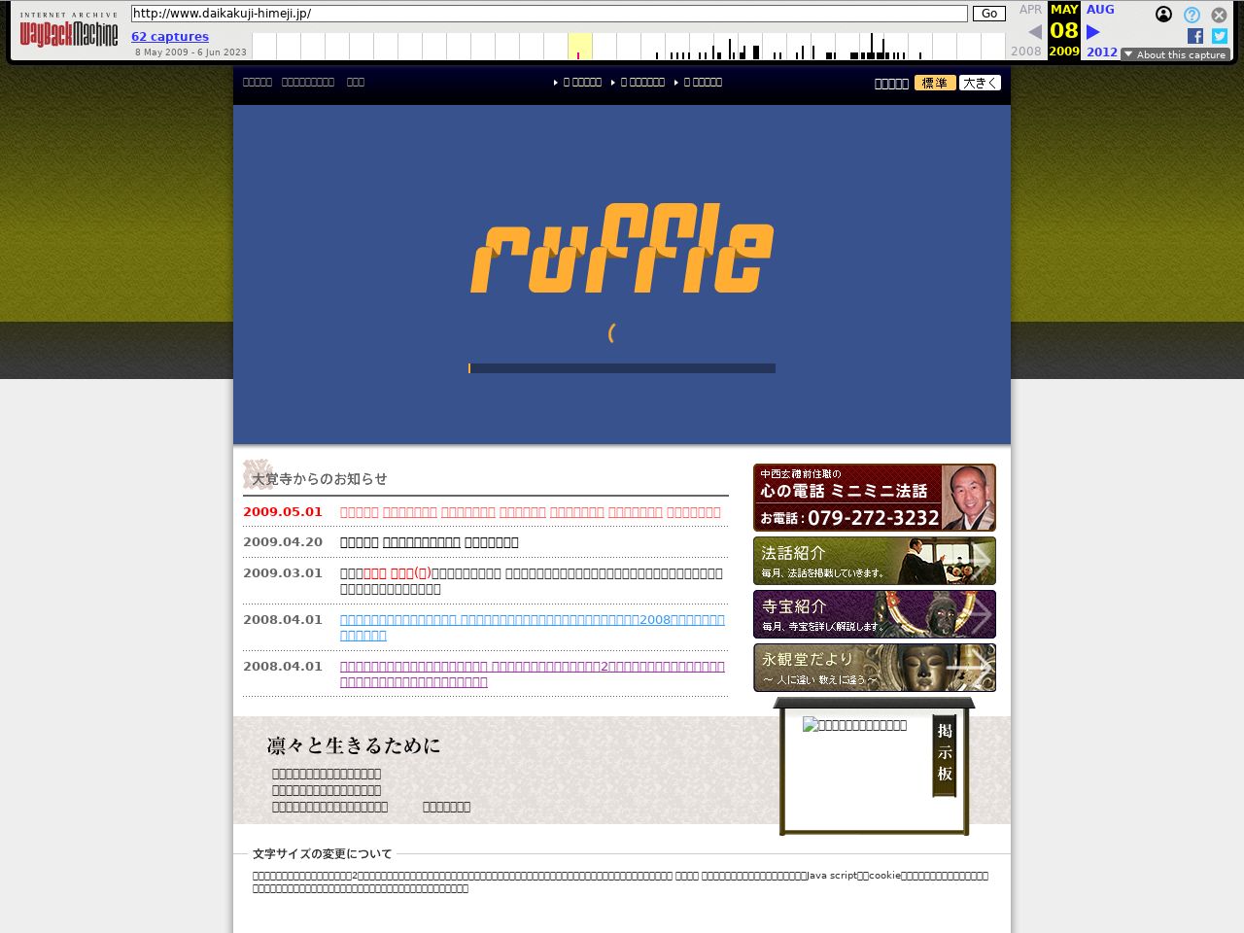Image resolution: width=1244 pixels, height=933 pixels.
Task: Select the 大きく text size button
Action: [x=980, y=84]
